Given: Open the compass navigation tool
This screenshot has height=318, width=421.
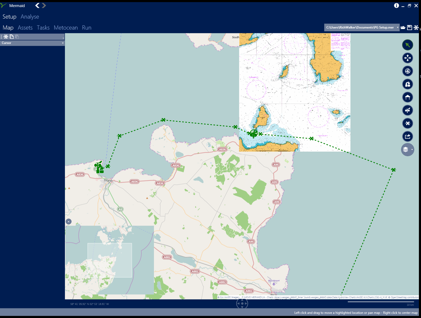Looking at the screenshot, I should [407, 71].
